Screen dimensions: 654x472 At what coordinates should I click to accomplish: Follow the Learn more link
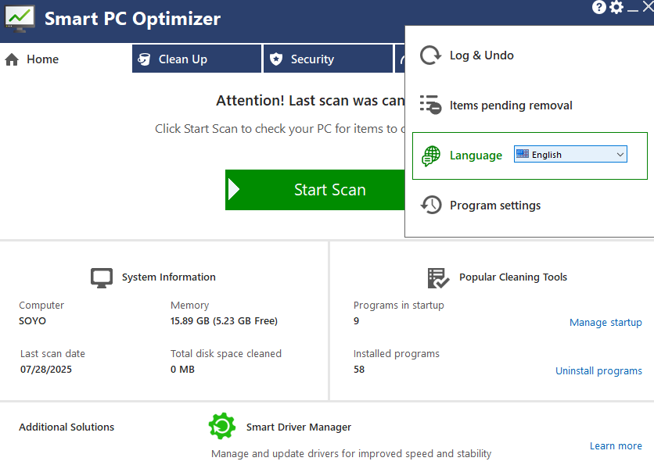pyautogui.click(x=616, y=445)
